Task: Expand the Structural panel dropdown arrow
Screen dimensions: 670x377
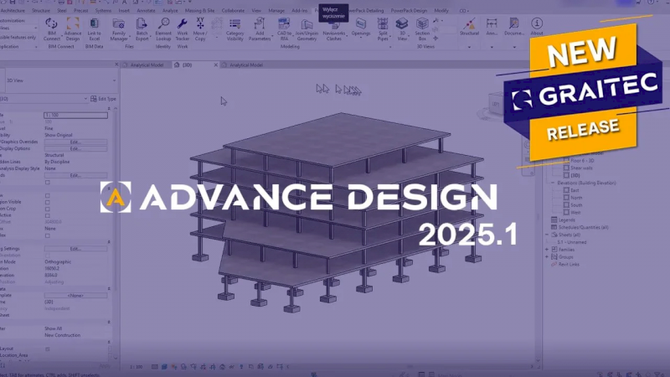Action: click(x=469, y=47)
